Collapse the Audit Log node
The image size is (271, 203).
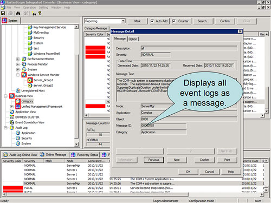(6, 128)
